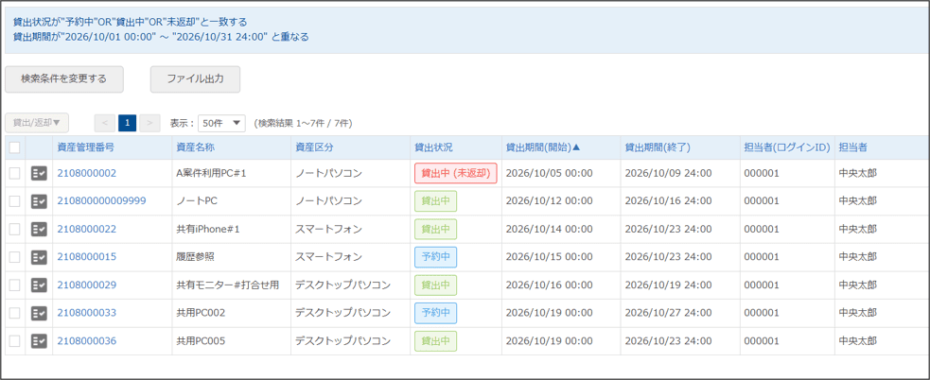Sort by 貸出期間(開始) column header
The width and height of the screenshot is (930, 380).
pos(543,147)
